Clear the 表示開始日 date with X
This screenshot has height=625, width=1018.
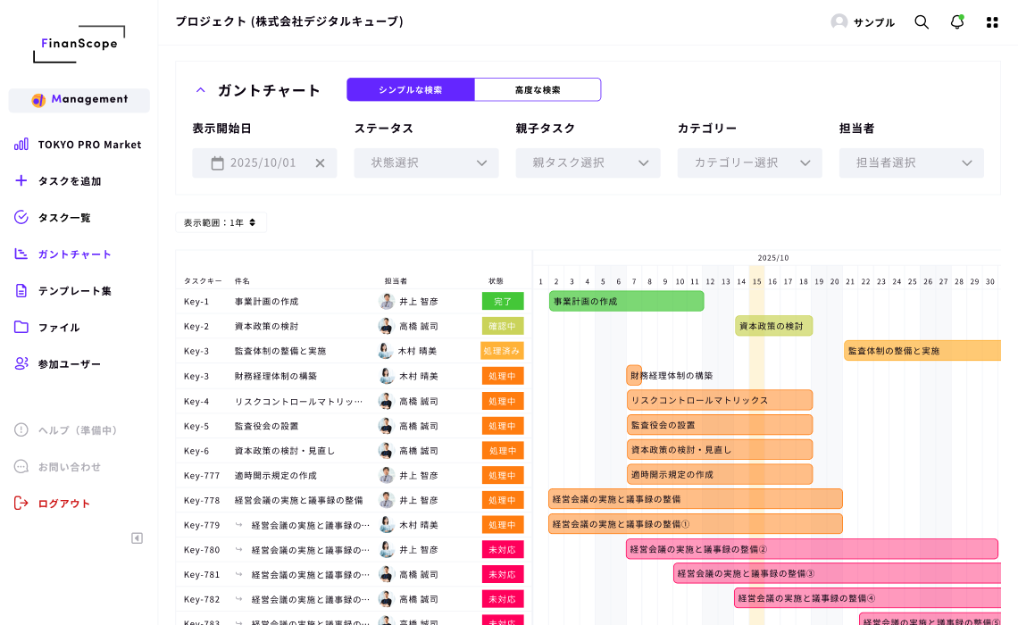[320, 162]
